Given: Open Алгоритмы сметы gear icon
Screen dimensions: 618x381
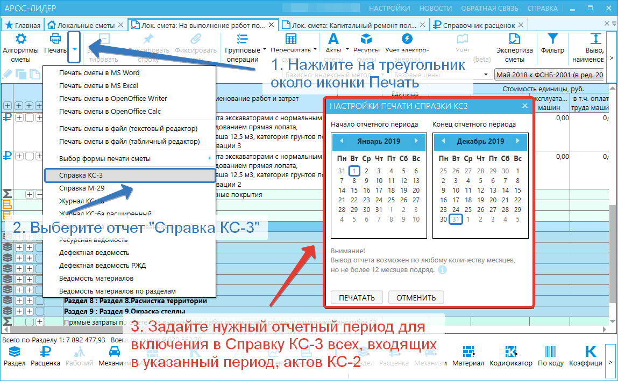Looking at the screenshot, I should pyautogui.click(x=20, y=39).
